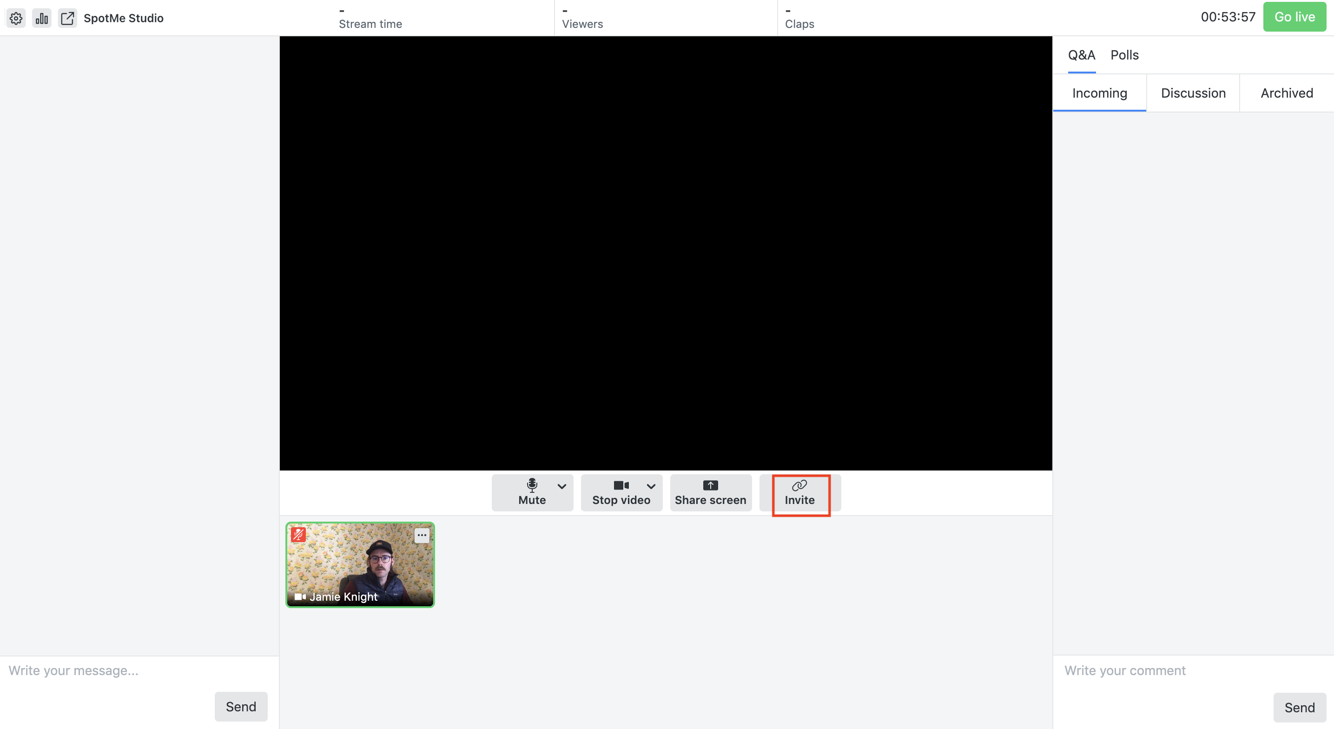Open the Archived questions tab
Viewport: 1334px width, 729px height.
pyautogui.click(x=1287, y=93)
